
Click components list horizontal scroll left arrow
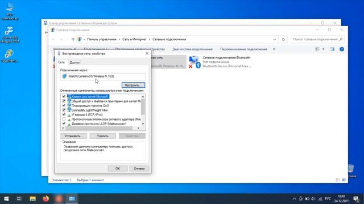(x=63, y=128)
